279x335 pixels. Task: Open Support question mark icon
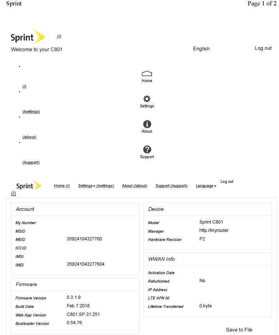(147, 149)
